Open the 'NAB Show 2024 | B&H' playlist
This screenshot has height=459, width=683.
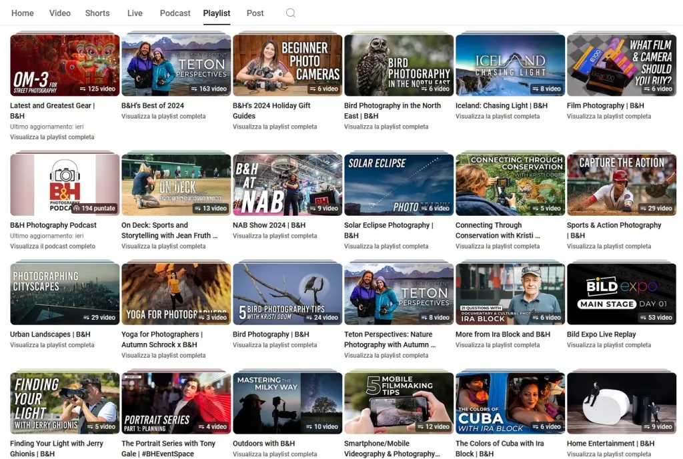pyautogui.click(x=287, y=184)
